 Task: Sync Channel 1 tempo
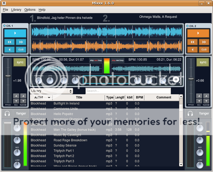pos(20,62)
